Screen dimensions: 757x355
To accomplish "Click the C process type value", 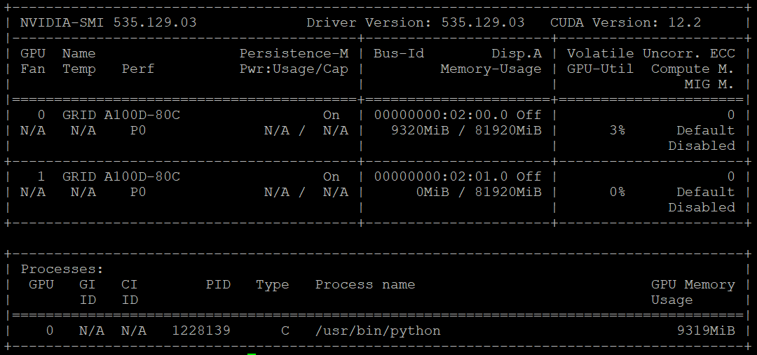I will (285, 331).
